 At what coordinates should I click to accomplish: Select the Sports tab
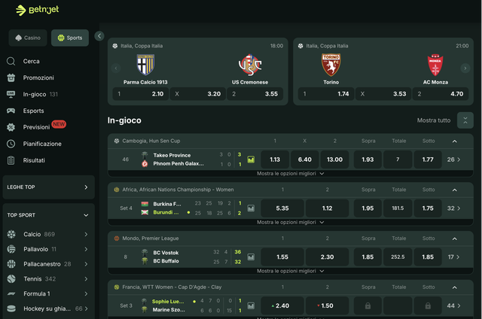click(x=70, y=38)
